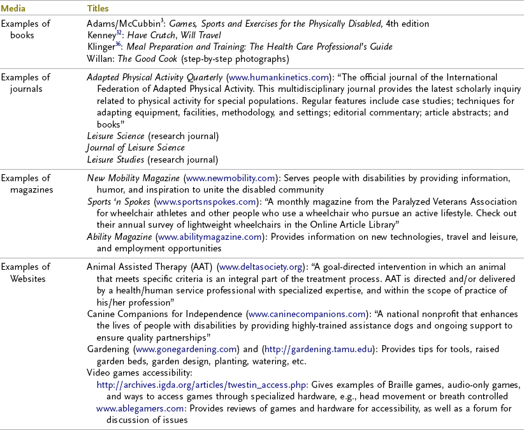Click the "Leisure Studies" journal title
The width and height of the screenshot is (524, 430).
pos(115,159)
